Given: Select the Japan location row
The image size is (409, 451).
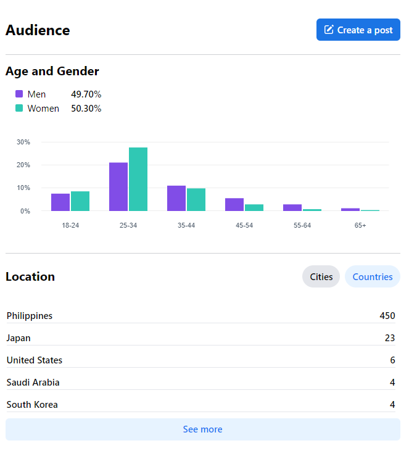Looking at the screenshot, I should pos(200,338).
